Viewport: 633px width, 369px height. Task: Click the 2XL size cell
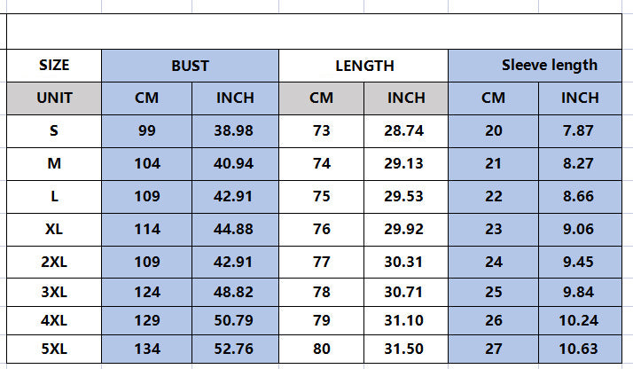(x=54, y=262)
